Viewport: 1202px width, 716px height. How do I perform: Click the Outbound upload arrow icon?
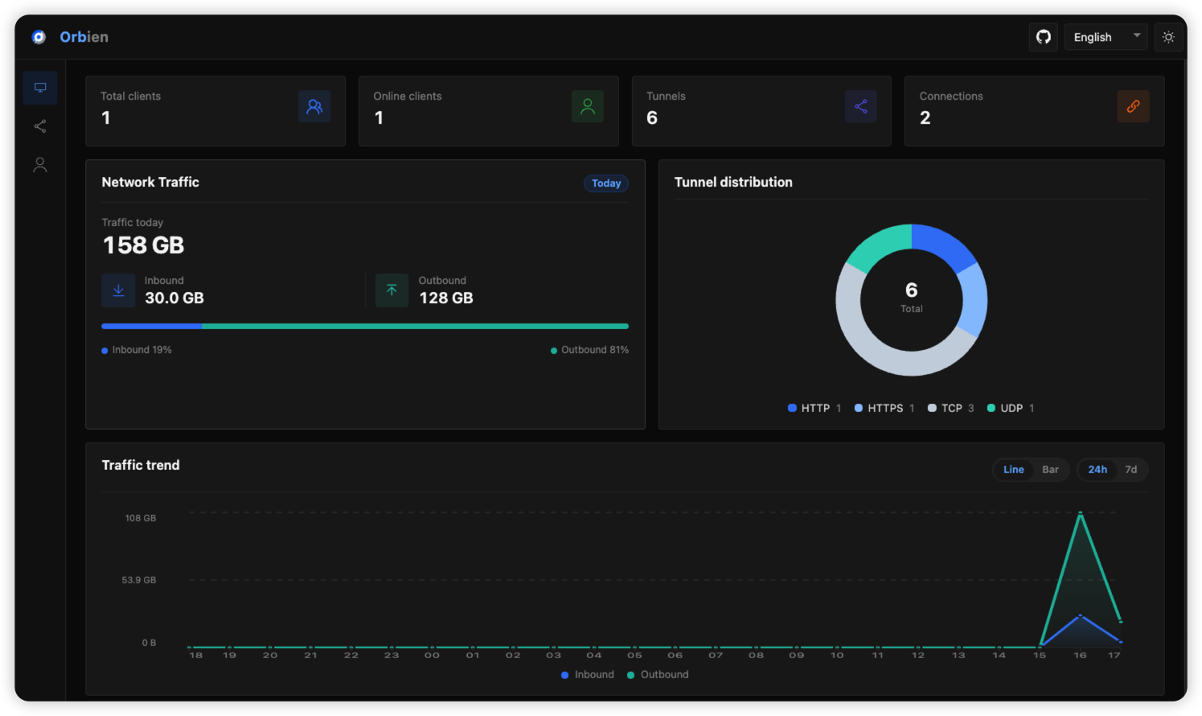(x=392, y=290)
